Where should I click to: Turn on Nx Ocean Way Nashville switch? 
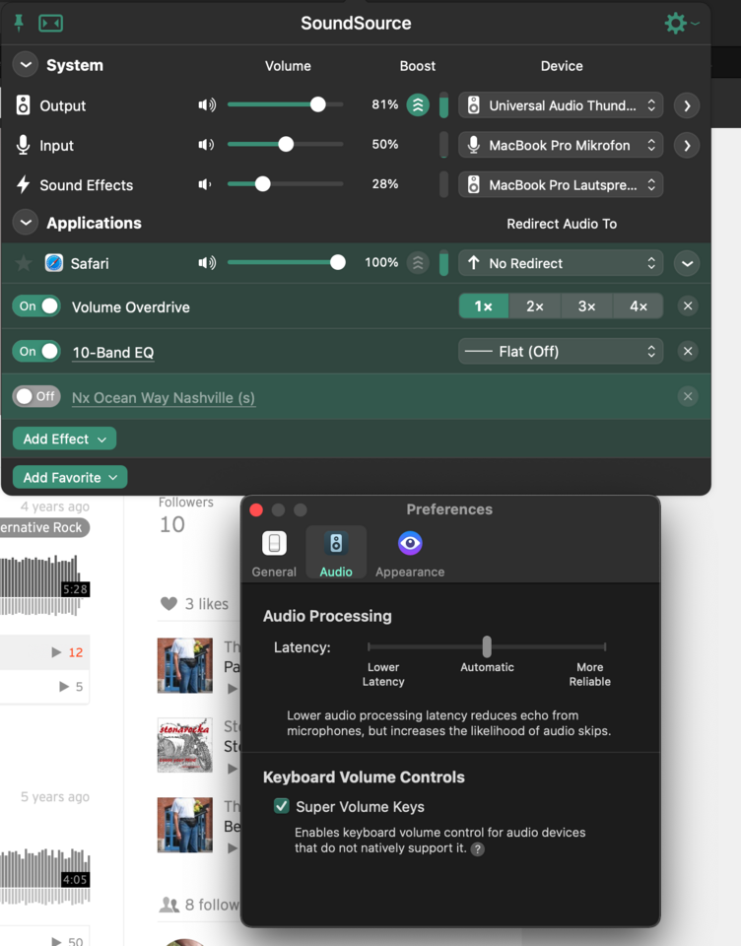(x=36, y=396)
